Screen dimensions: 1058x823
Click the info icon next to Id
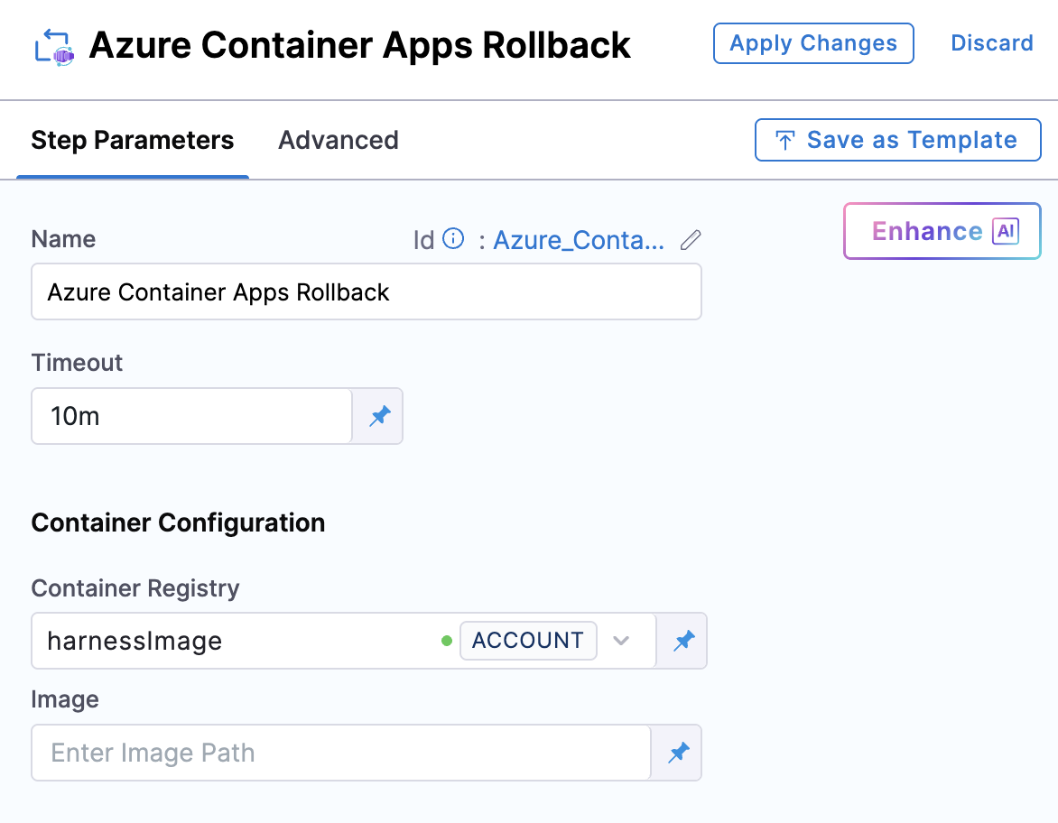click(454, 239)
